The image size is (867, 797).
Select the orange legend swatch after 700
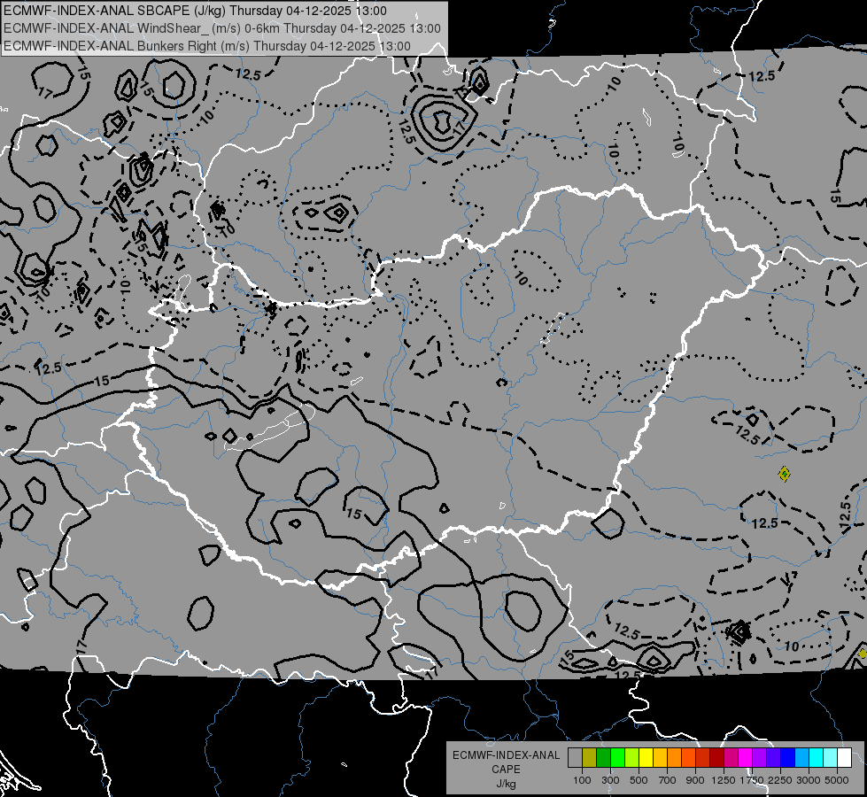674,758
